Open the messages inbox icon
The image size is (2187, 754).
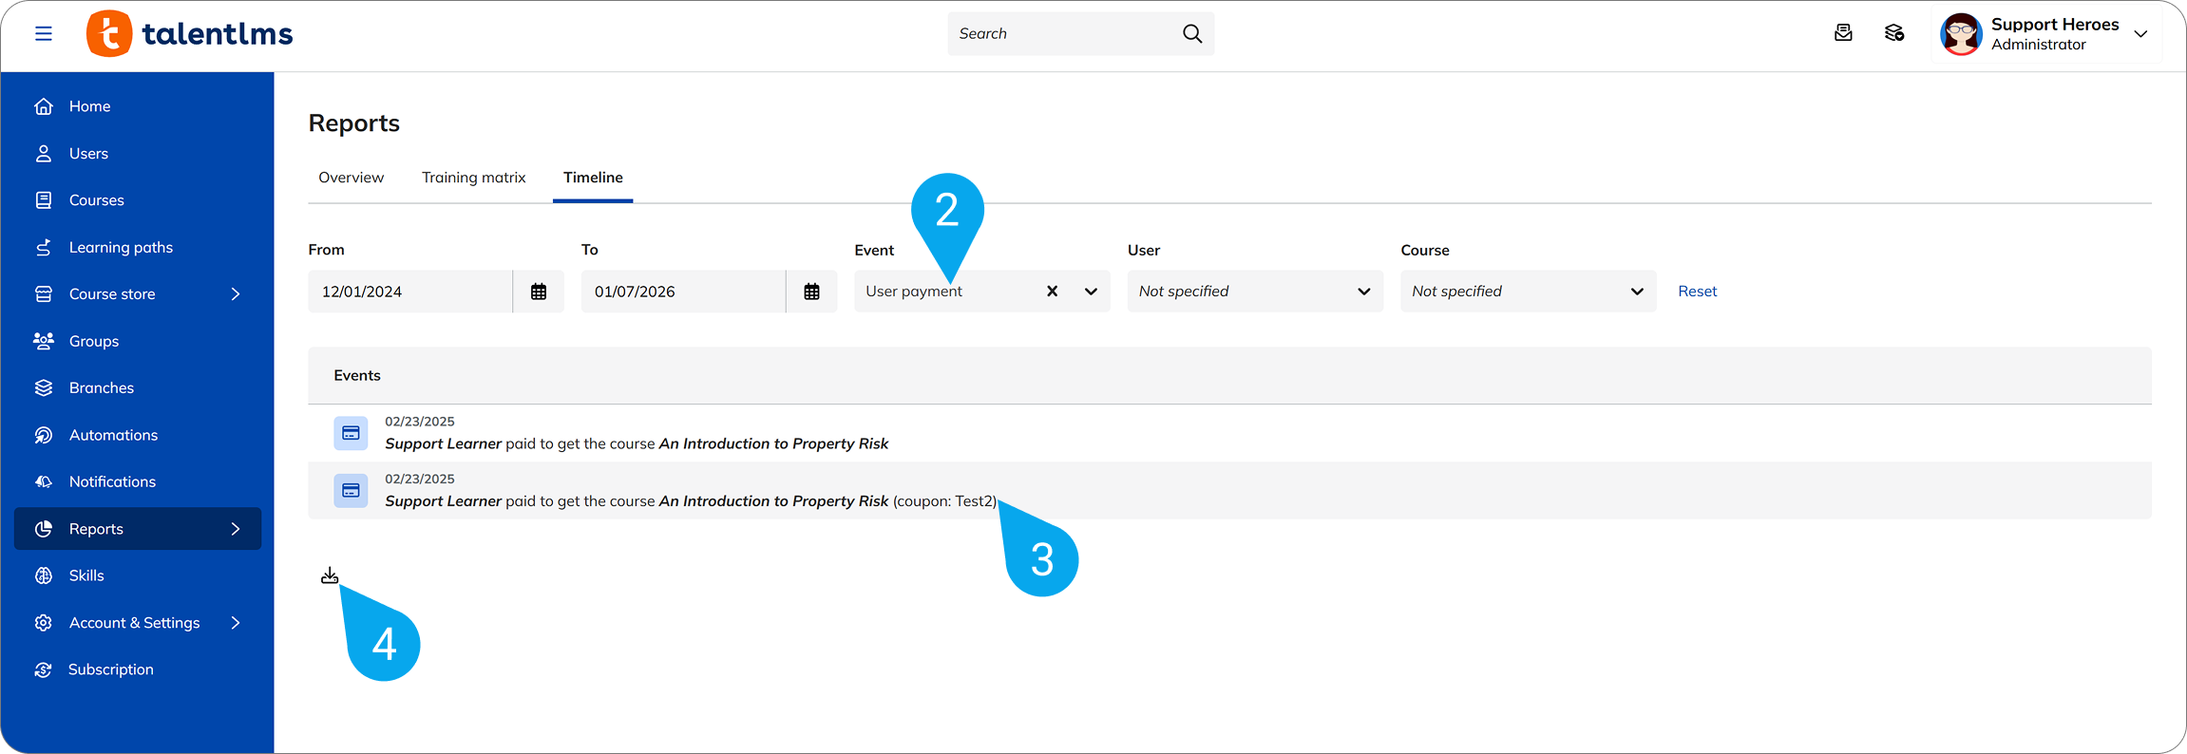coord(1843,33)
